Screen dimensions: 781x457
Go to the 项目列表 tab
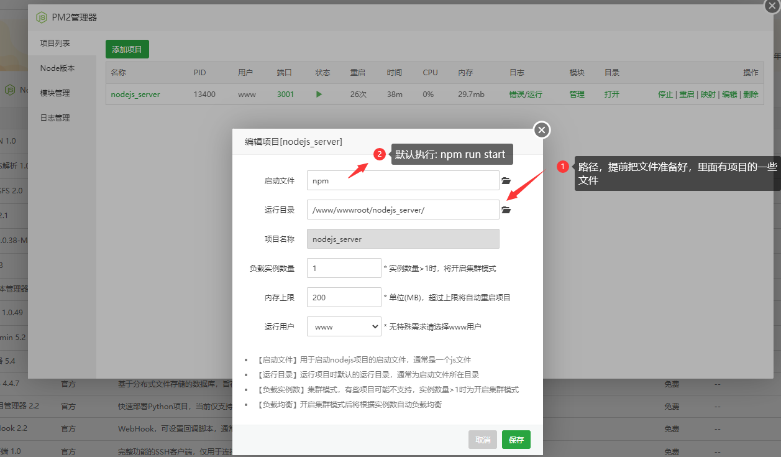click(x=55, y=44)
